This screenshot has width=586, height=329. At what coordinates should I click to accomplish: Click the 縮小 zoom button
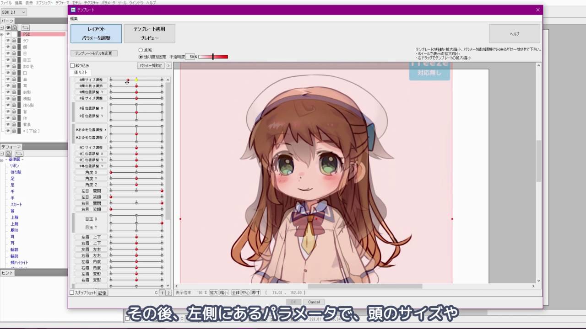[224, 292]
